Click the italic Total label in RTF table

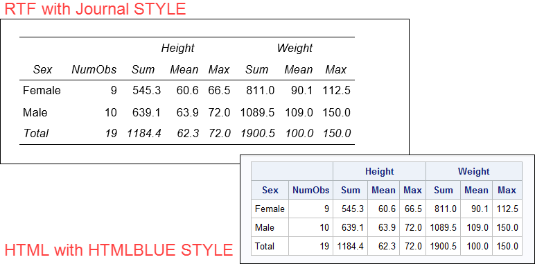coord(36,133)
